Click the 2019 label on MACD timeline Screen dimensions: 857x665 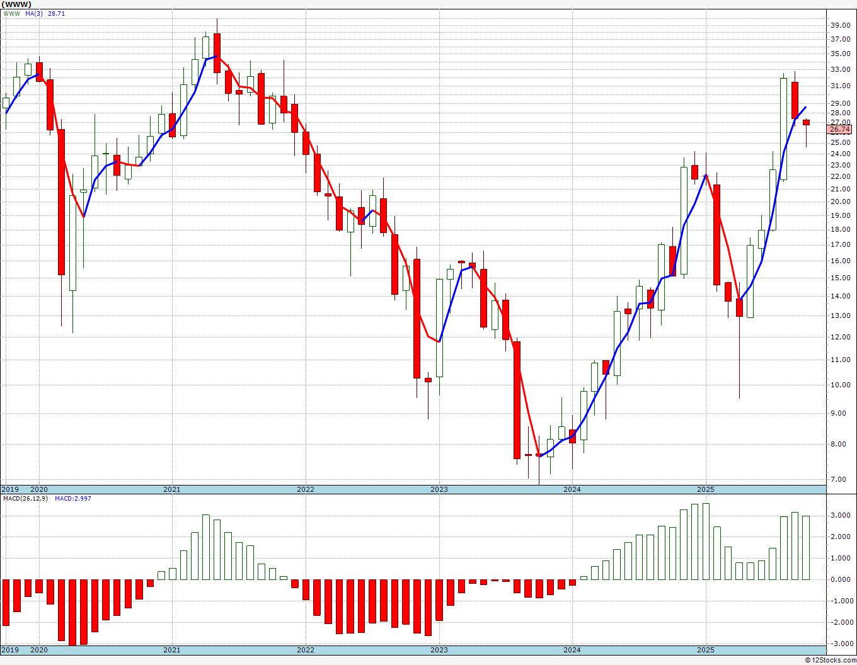[9, 650]
